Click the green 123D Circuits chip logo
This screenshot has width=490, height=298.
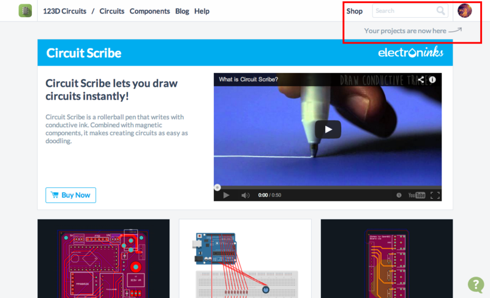25,10
